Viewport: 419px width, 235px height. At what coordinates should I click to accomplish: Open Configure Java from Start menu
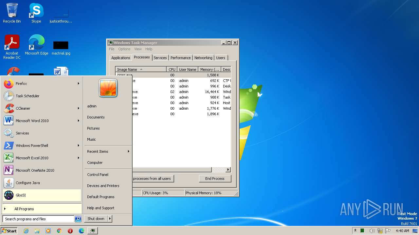[42, 183]
